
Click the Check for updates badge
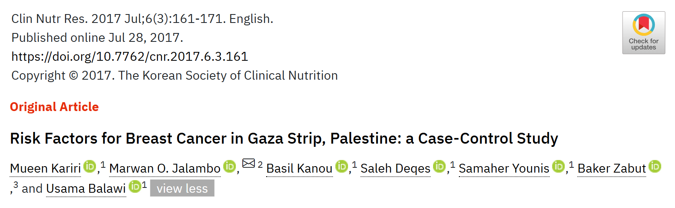point(644,33)
